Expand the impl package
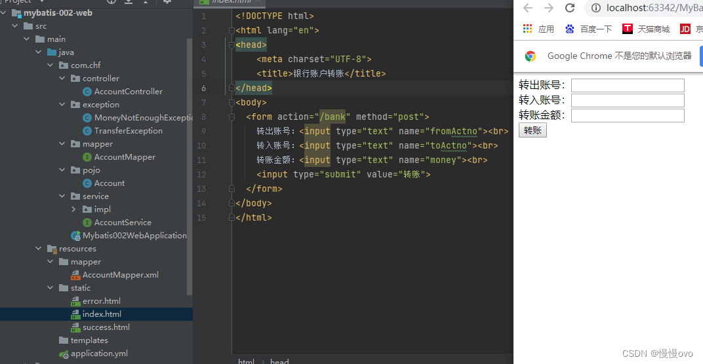This screenshot has height=364, width=703. [73, 209]
